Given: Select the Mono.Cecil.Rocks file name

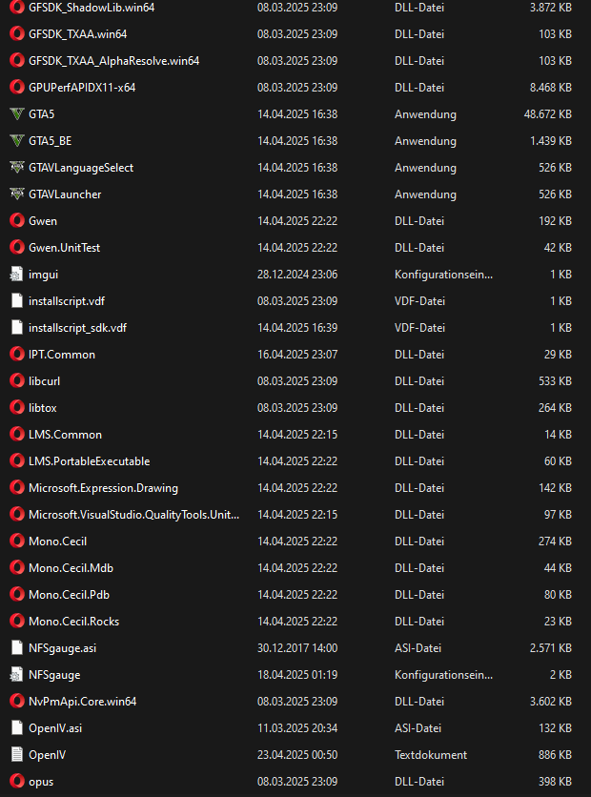Looking at the screenshot, I should [x=73, y=622].
